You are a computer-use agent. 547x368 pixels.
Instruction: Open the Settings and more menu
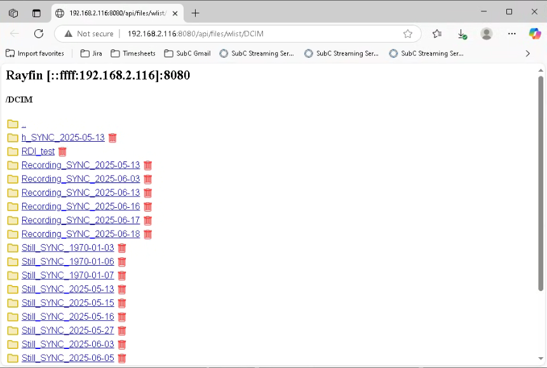[x=511, y=34]
